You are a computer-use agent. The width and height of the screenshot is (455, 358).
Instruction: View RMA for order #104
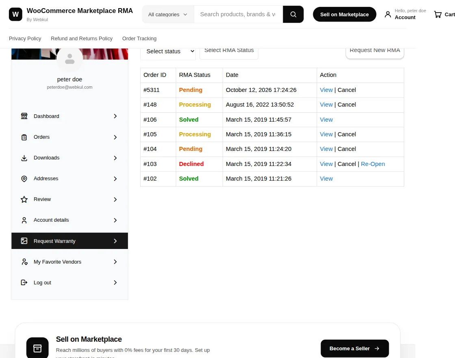(326, 149)
